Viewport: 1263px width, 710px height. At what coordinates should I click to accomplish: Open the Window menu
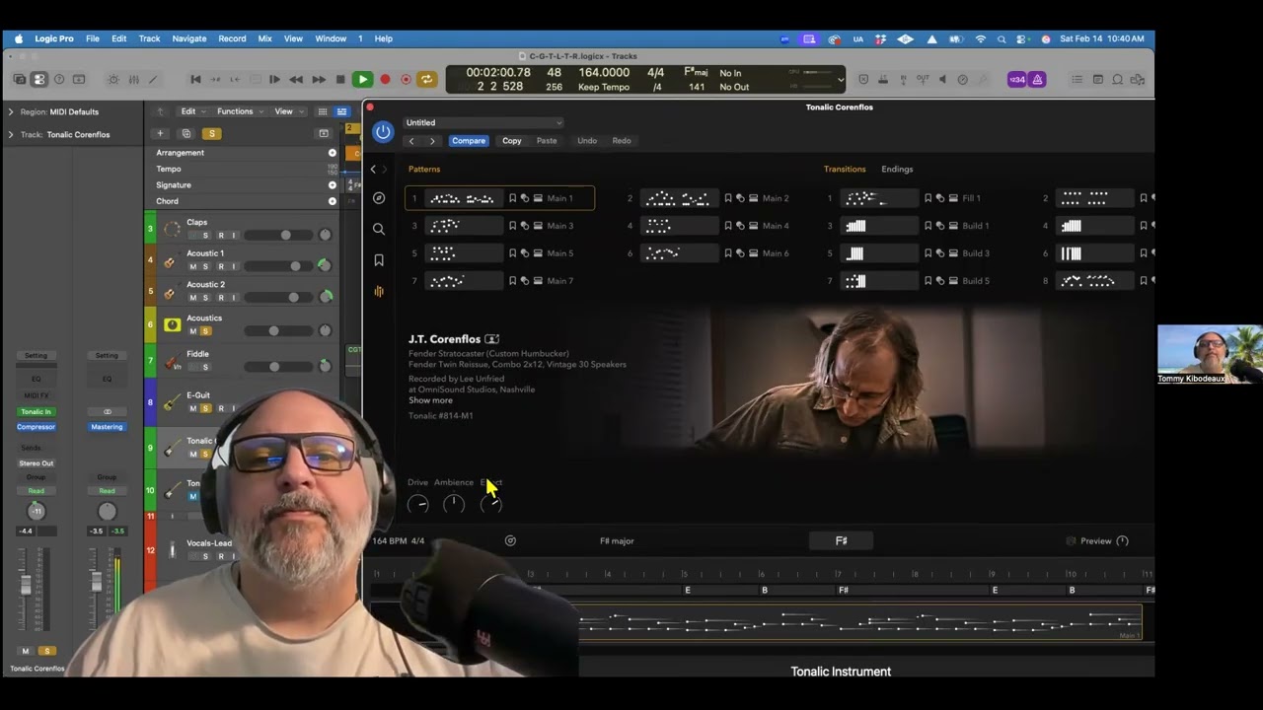click(x=331, y=38)
